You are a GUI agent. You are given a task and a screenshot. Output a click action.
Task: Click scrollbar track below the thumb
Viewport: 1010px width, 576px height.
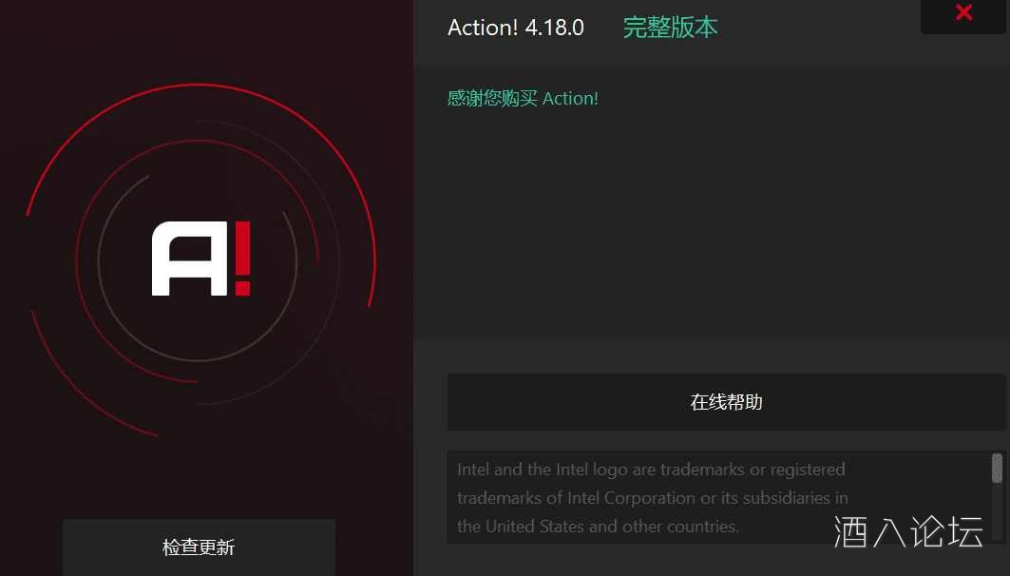(997, 512)
